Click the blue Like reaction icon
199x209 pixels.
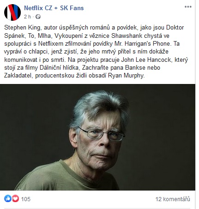[8, 198]
